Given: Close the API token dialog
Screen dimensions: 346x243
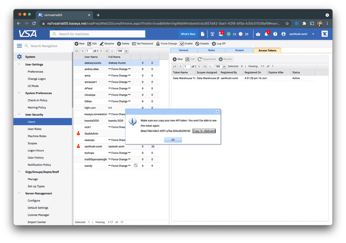Looking at the screenshot, I should tap(217, 112).
